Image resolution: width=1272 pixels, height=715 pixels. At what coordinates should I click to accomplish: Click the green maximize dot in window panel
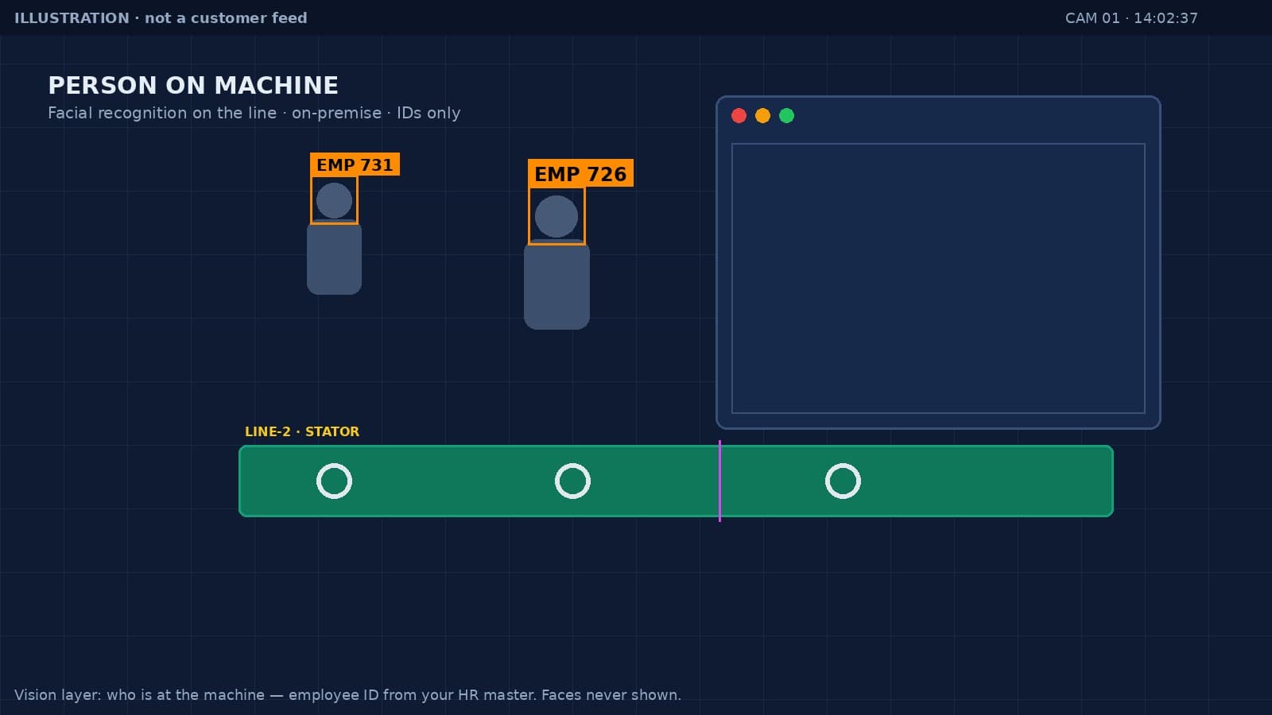click(786, 116)
